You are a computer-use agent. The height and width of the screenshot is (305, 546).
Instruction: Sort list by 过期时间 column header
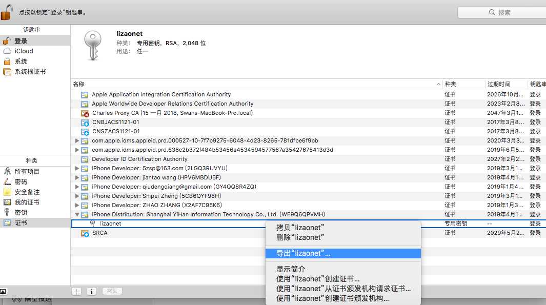[506, 84]
